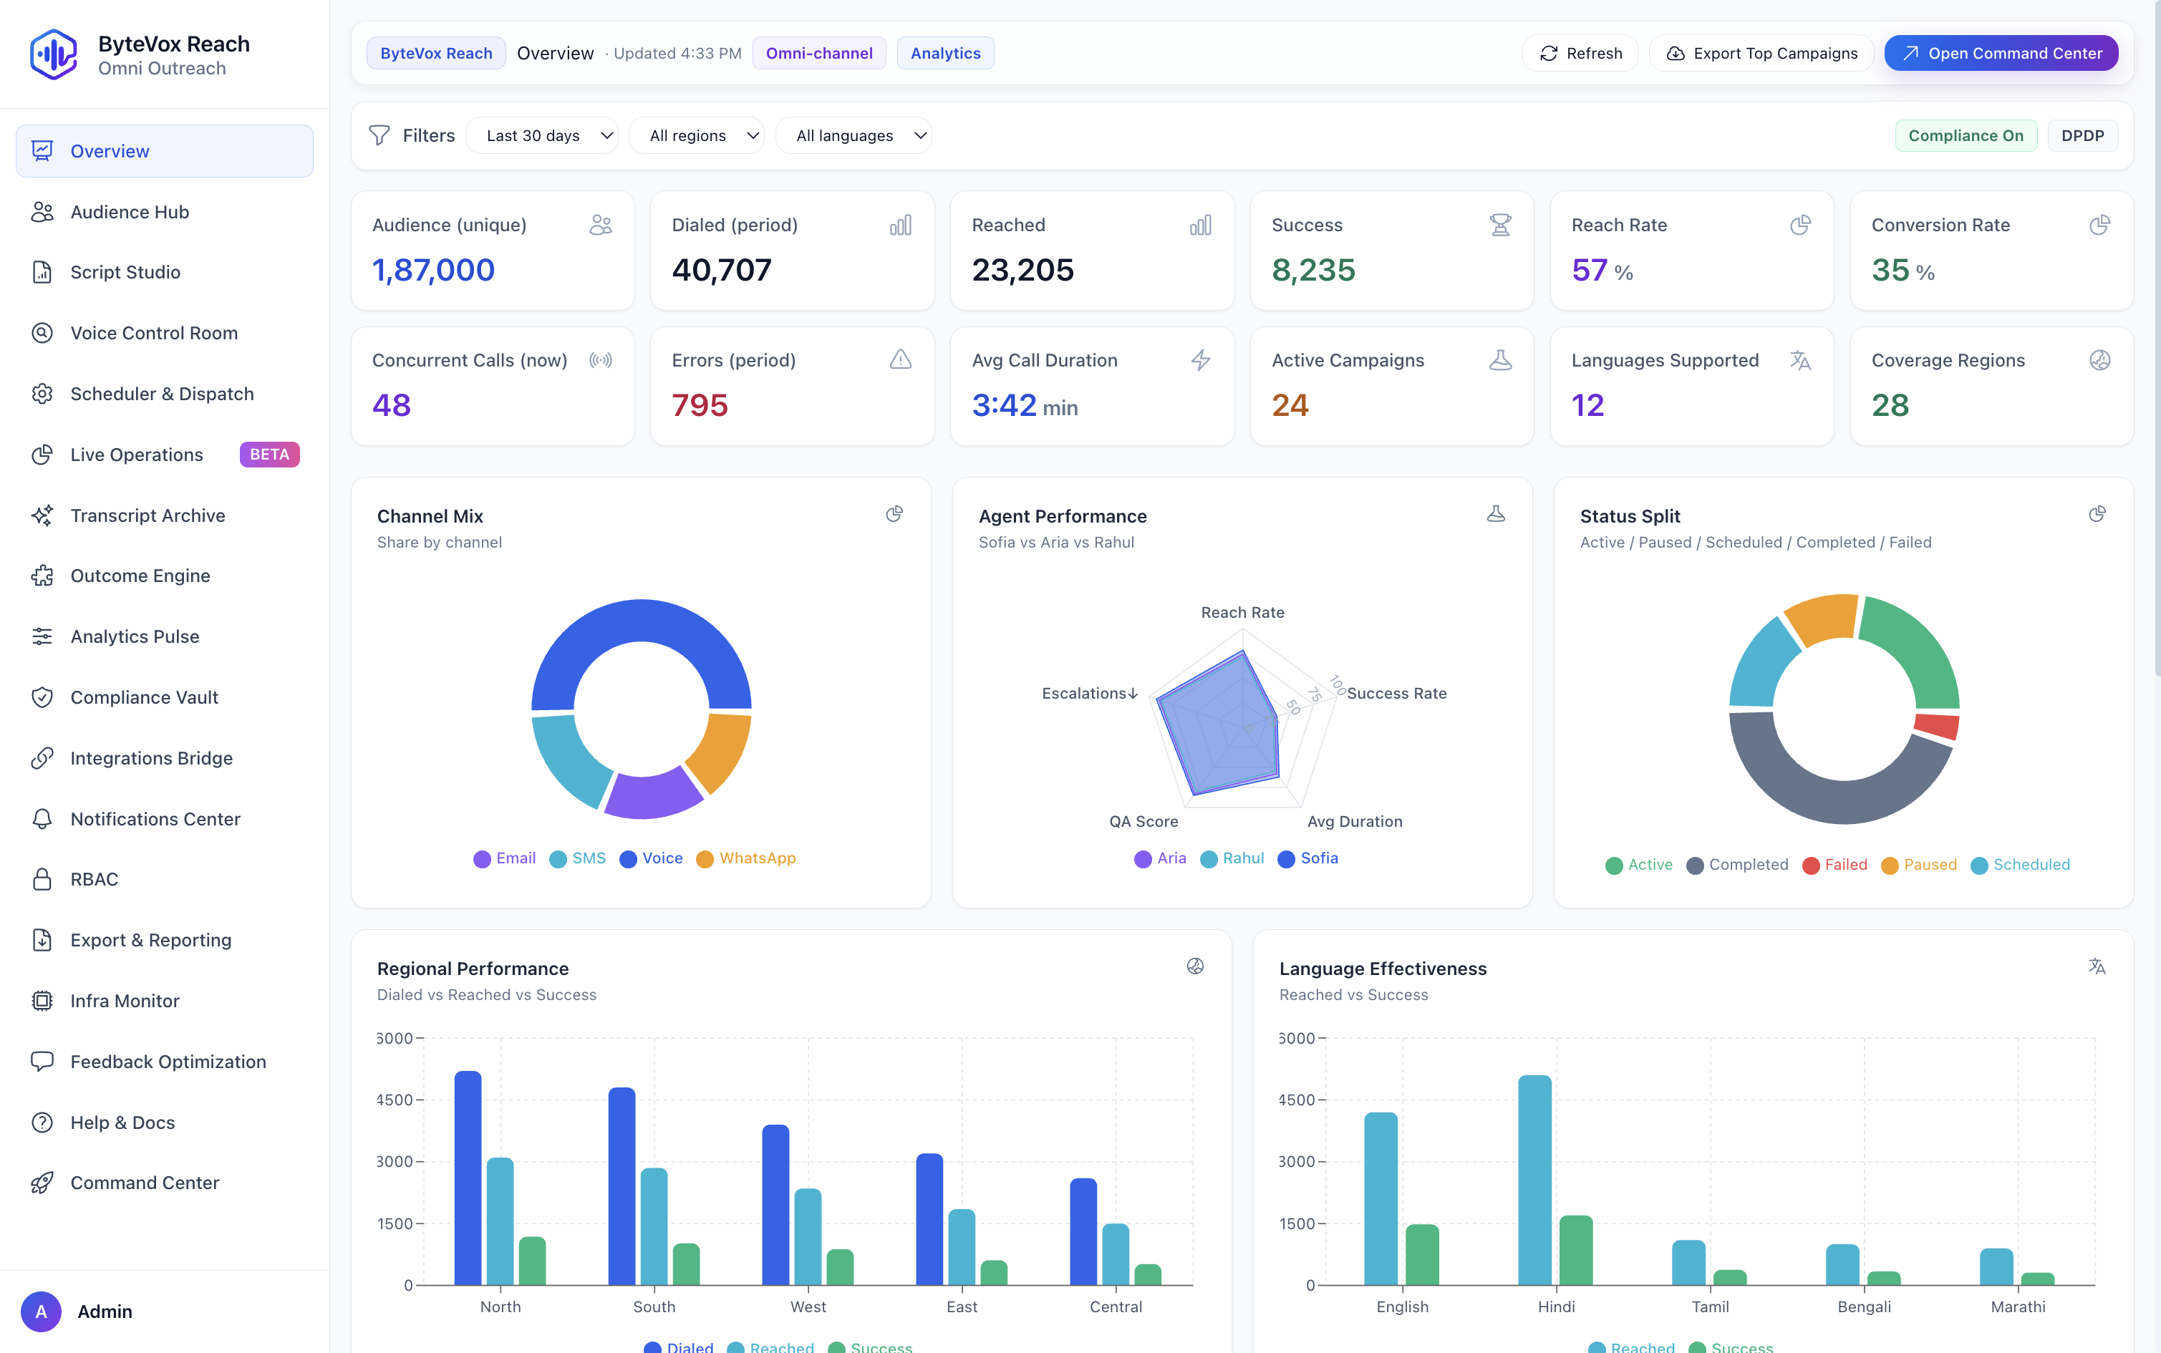Click the Email color swatch in Channel Mix legend
Screen dimensions: 2161x1353
(x=481, y=858)
